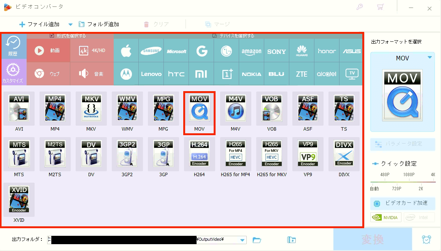Select the ASF format icon
Screen dimensions: 441x251
pos(308,109)
